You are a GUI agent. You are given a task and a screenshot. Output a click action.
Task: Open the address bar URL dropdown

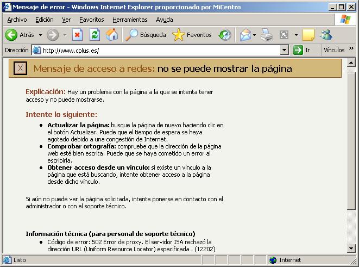(x=285, y=50)
